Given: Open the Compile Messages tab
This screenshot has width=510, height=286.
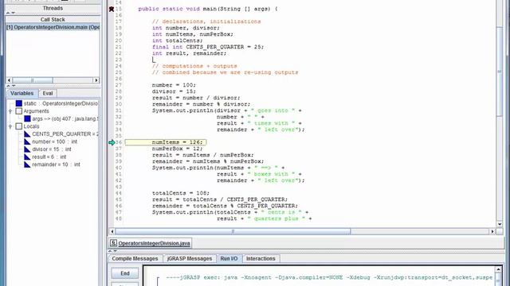Looking at the screenshot, I should [x=135, y=258].
